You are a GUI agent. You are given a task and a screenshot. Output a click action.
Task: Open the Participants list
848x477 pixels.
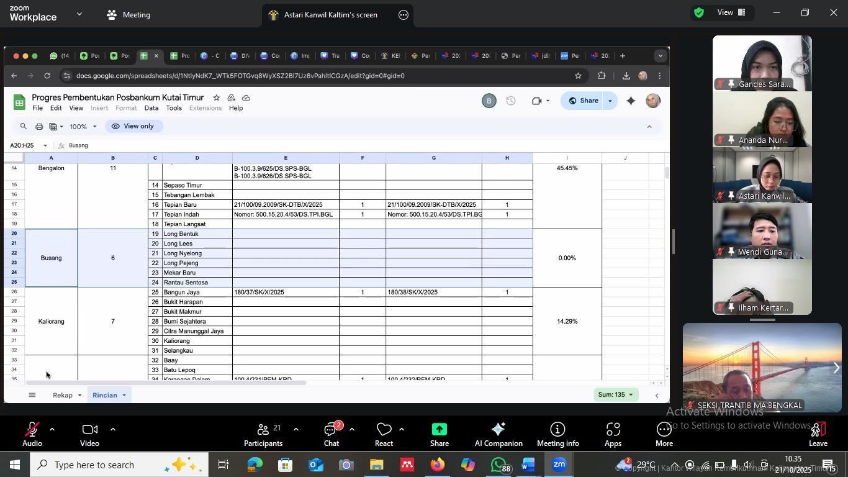[x=263, y=434]
